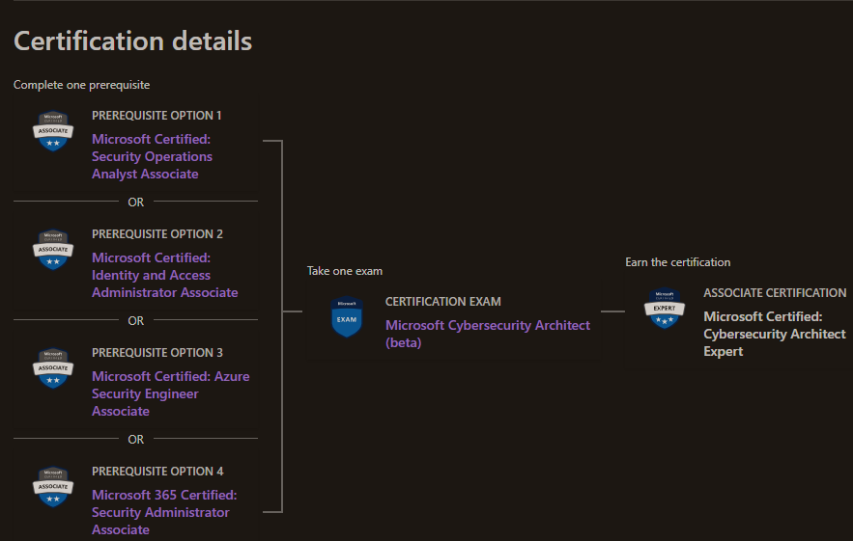Open Security Operations Analyst Associate link
853x541 pixels.
coord(152,156)
